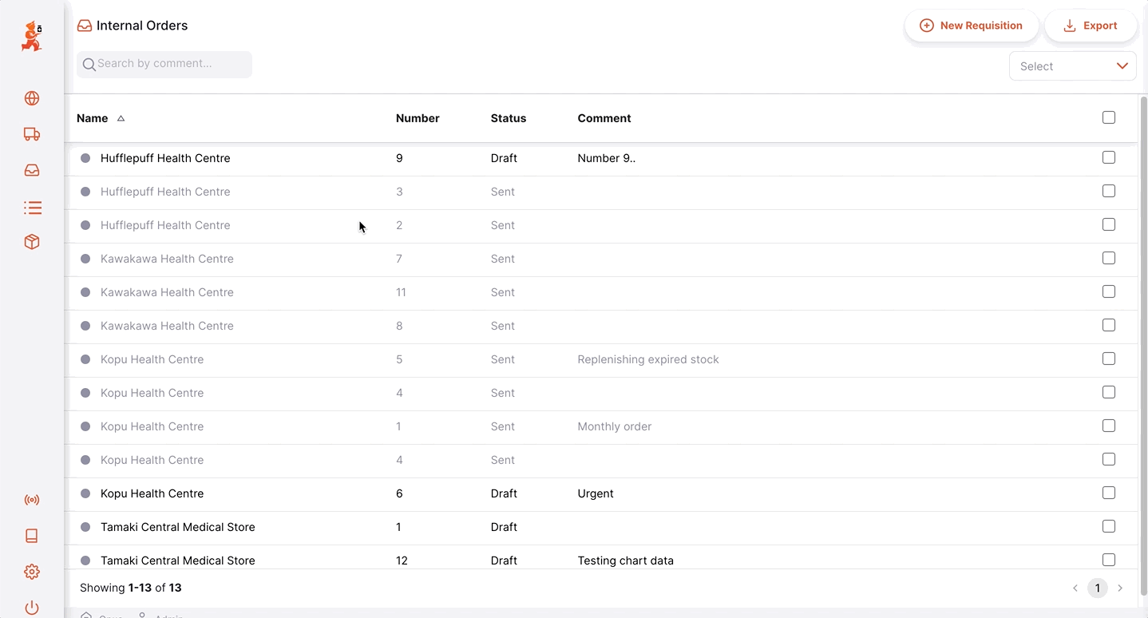
Task: Click Sent status of Kawakawa order 7
Action: click(x=503, y=259)
